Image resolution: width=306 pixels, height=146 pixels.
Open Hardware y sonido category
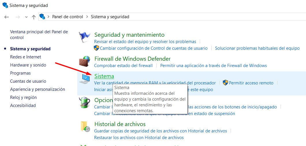pyautogui.click(x=28, y=65)
